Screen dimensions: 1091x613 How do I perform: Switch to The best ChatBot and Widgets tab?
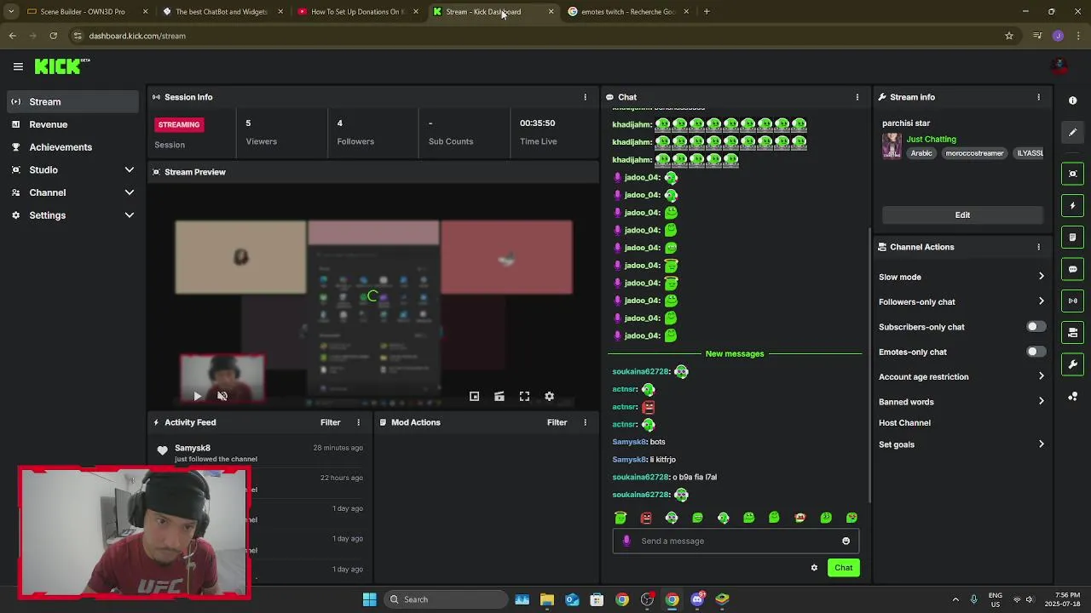(221, 12)
